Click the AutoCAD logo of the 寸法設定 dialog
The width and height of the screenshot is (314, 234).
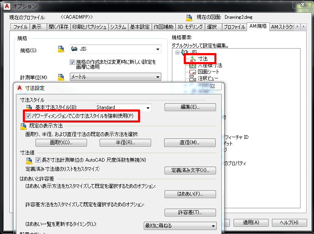point(20,88)
